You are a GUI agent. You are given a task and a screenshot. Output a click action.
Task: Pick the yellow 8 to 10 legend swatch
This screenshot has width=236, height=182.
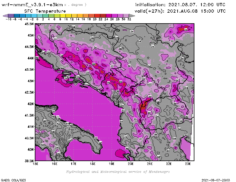coord(63,16)
